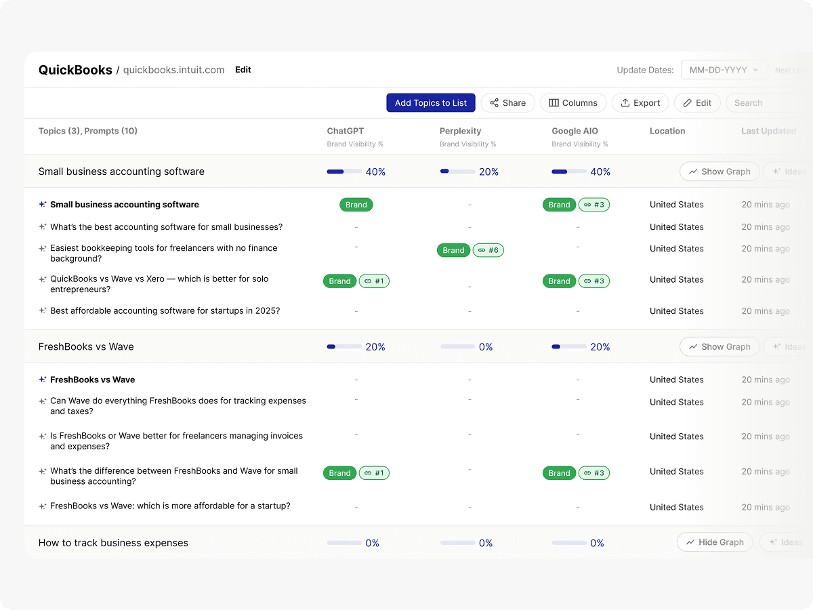813x610 pixels.
Task: Collapse 'Small business accounting software' topic header
Action: click(121, 172)
